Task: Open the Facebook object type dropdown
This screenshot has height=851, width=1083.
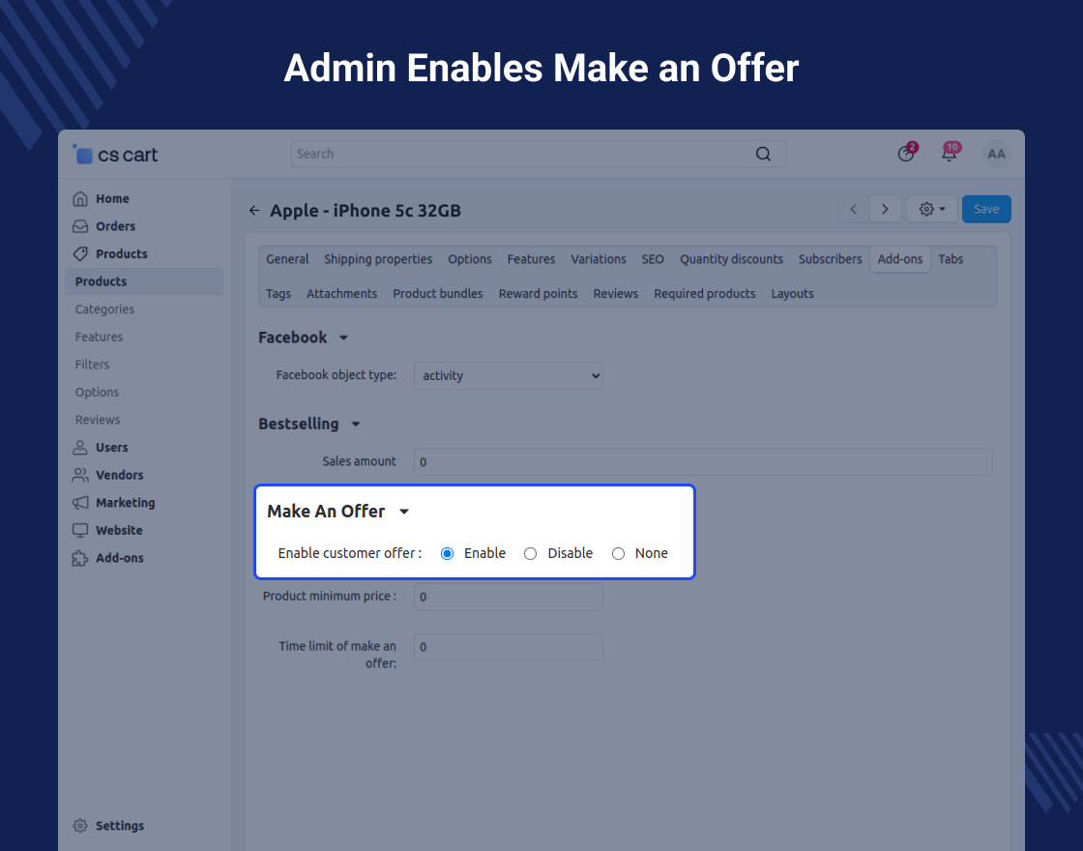Action: coord(508,375)
